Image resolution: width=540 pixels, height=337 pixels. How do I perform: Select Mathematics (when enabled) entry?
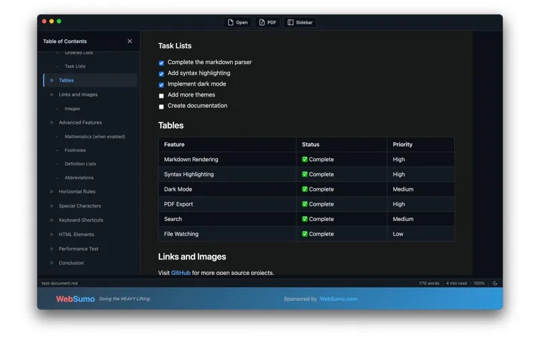(x=94, y=137)
